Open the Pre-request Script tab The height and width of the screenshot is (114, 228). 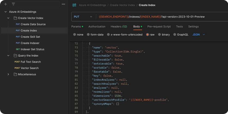tap(159, 26)
